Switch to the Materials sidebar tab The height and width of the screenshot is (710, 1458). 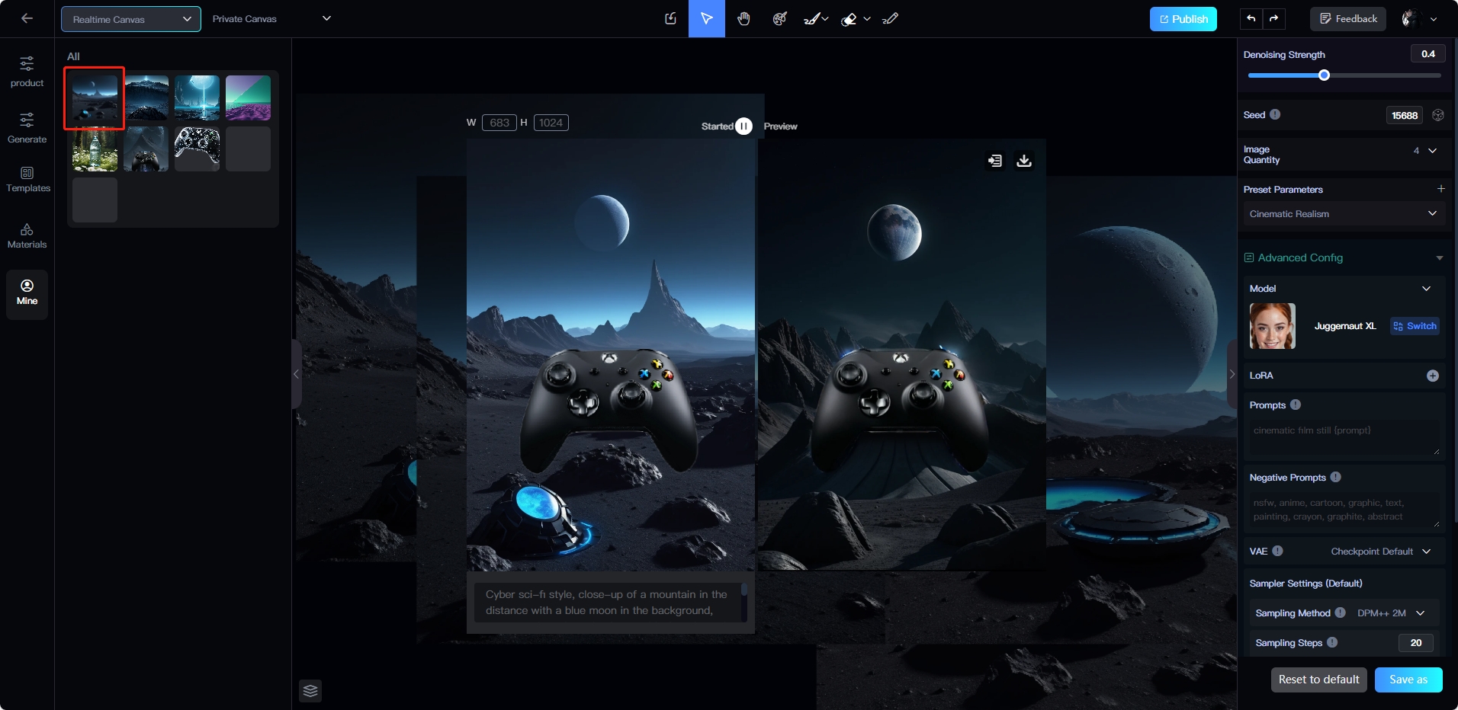pos(27,236)
